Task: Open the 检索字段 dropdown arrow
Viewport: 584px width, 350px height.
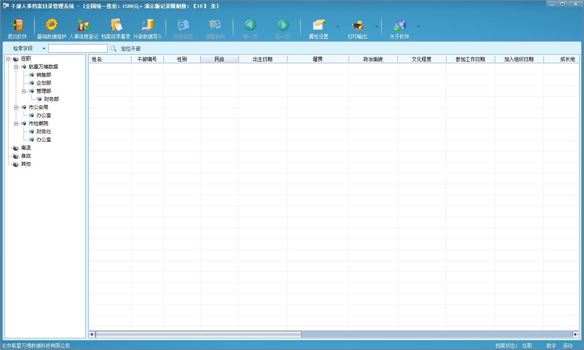Action: (x=44, y=49)
